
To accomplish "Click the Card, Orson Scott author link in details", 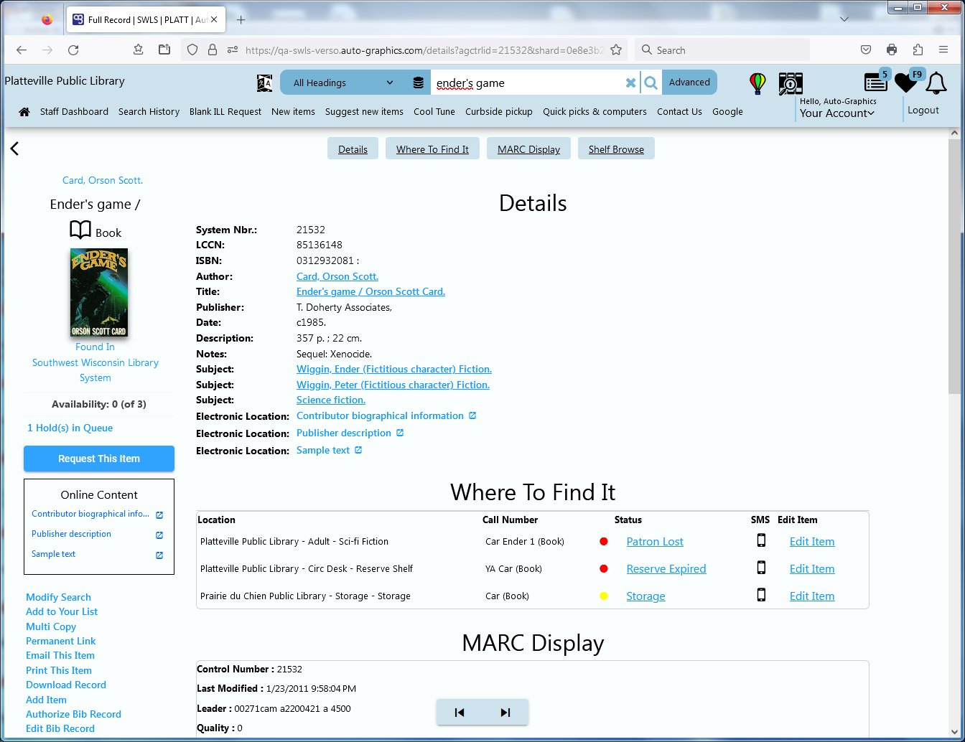I will click(x=337, y=277).
